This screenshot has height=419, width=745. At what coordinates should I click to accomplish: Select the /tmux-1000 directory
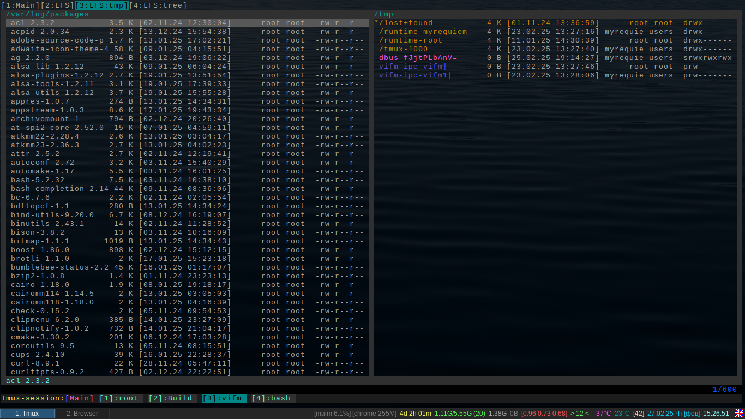coord(556,49)
